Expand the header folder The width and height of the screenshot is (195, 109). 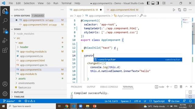[x=18, y=47]
